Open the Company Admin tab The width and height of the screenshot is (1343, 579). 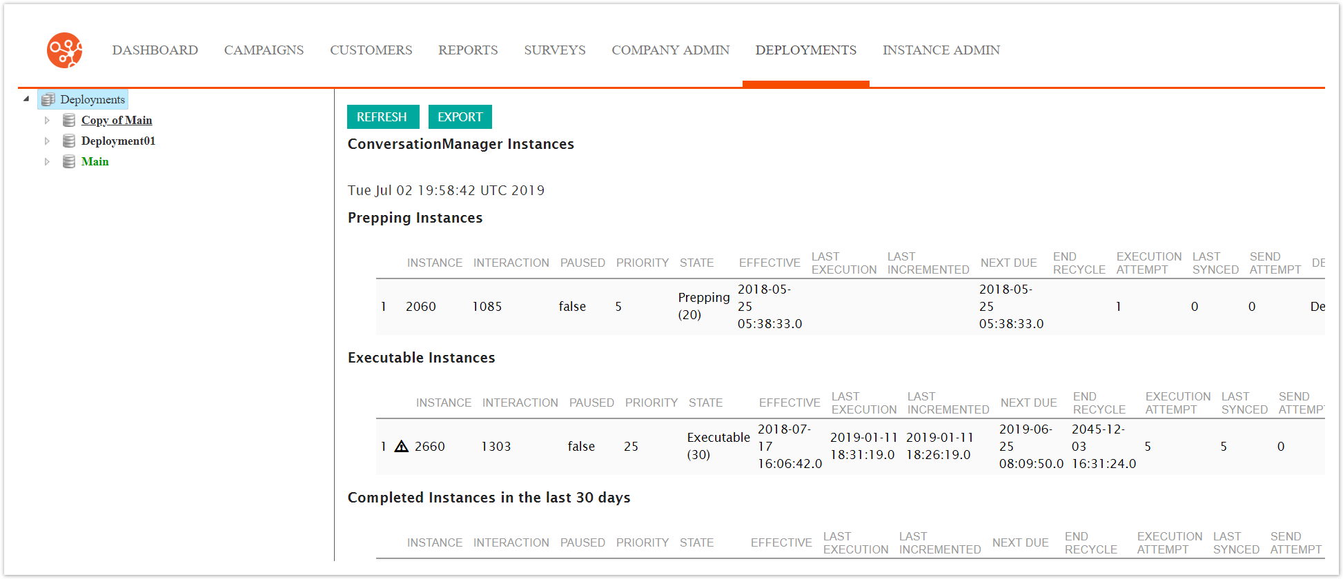point(670,50)
